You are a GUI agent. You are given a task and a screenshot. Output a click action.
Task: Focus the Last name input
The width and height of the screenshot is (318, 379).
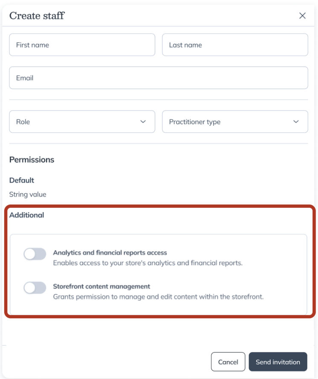tap(235, 45)
